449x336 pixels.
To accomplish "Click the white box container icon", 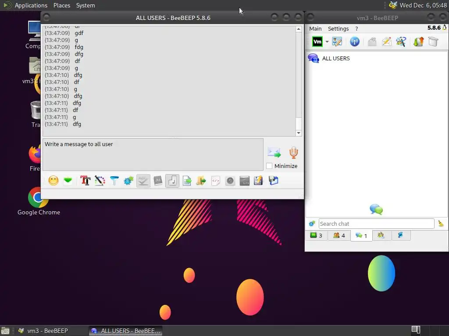I will point(433,42).
